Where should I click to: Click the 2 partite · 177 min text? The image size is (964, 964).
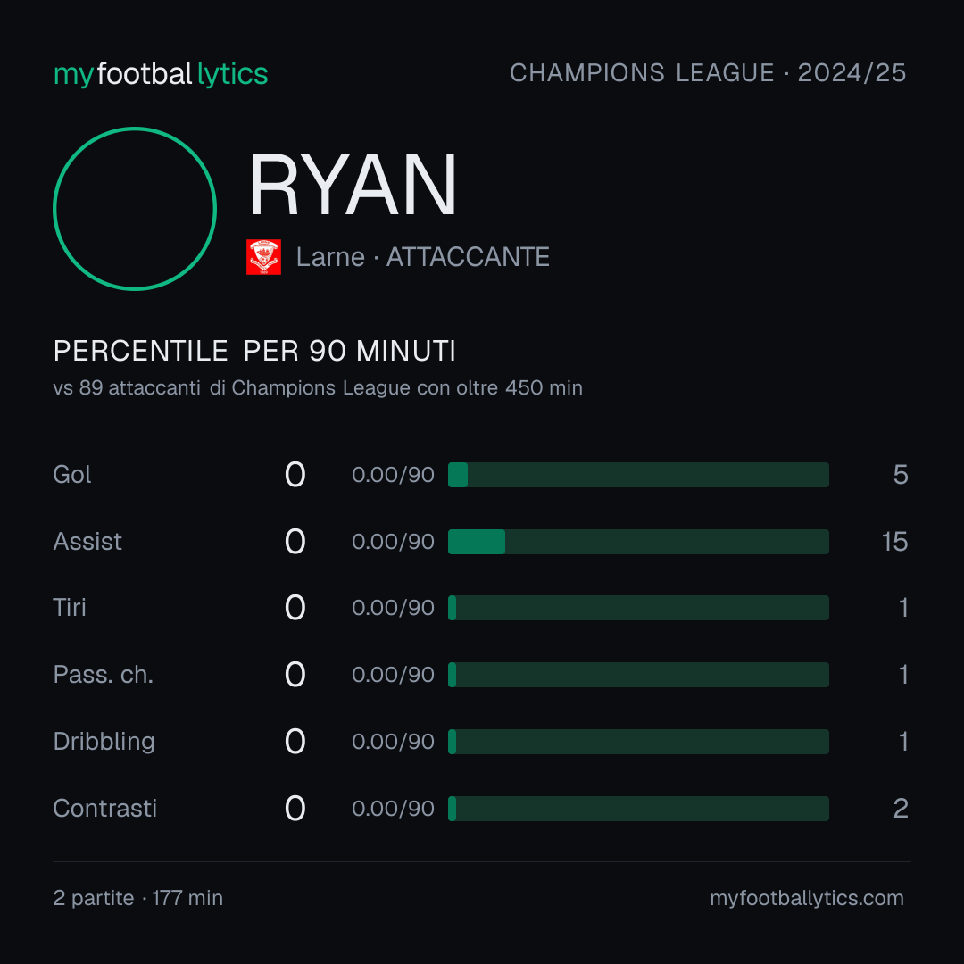(x=138, y=898)
